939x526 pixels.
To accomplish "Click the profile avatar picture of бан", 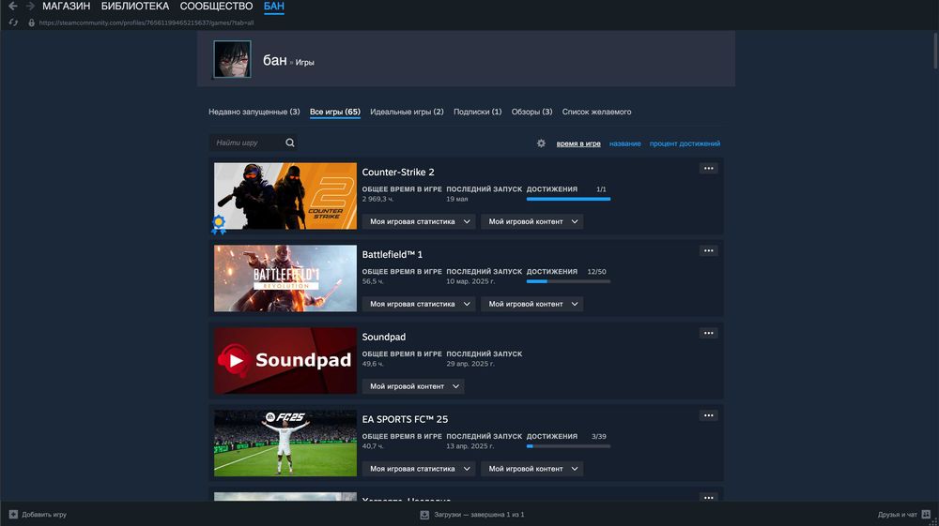I will tap(232, 59).
